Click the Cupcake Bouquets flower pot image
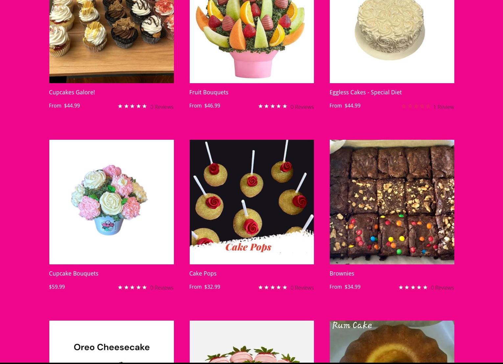This screenshot has width=503, height=364. click(x=111, y=202)
